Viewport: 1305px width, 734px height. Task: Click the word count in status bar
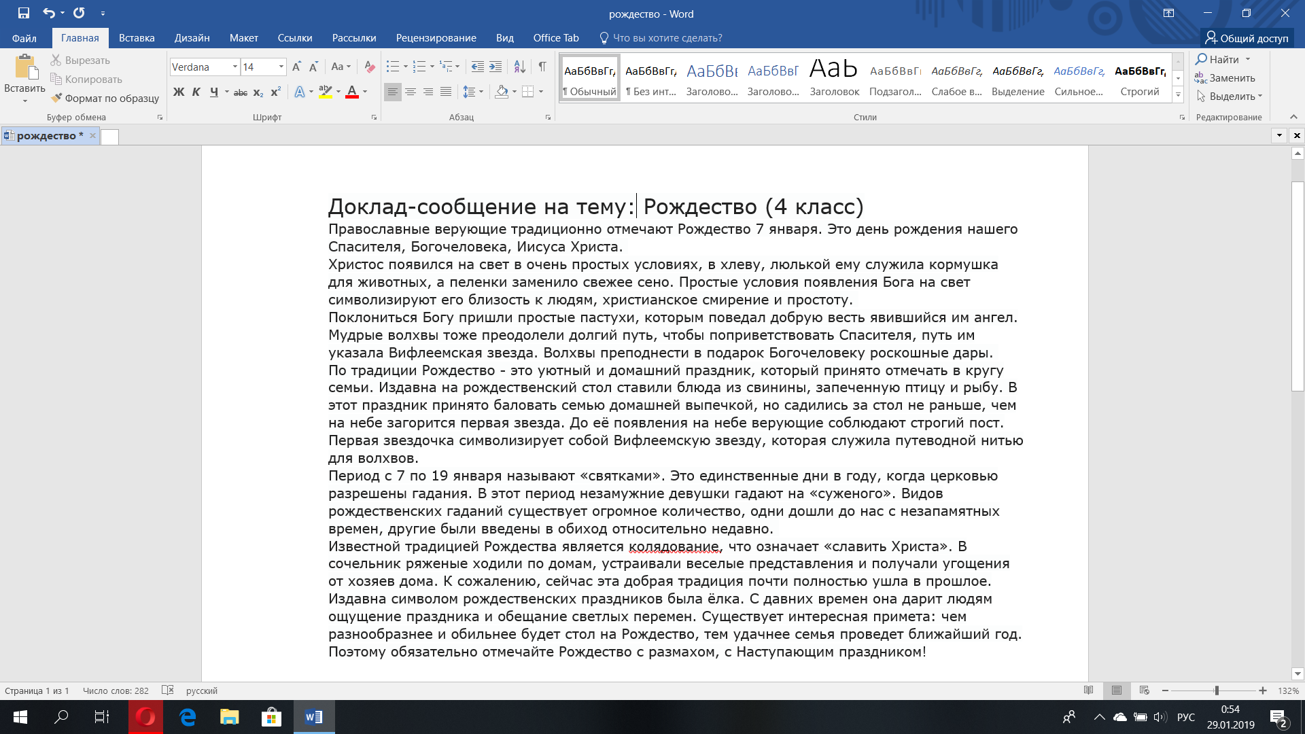(116, 690)
